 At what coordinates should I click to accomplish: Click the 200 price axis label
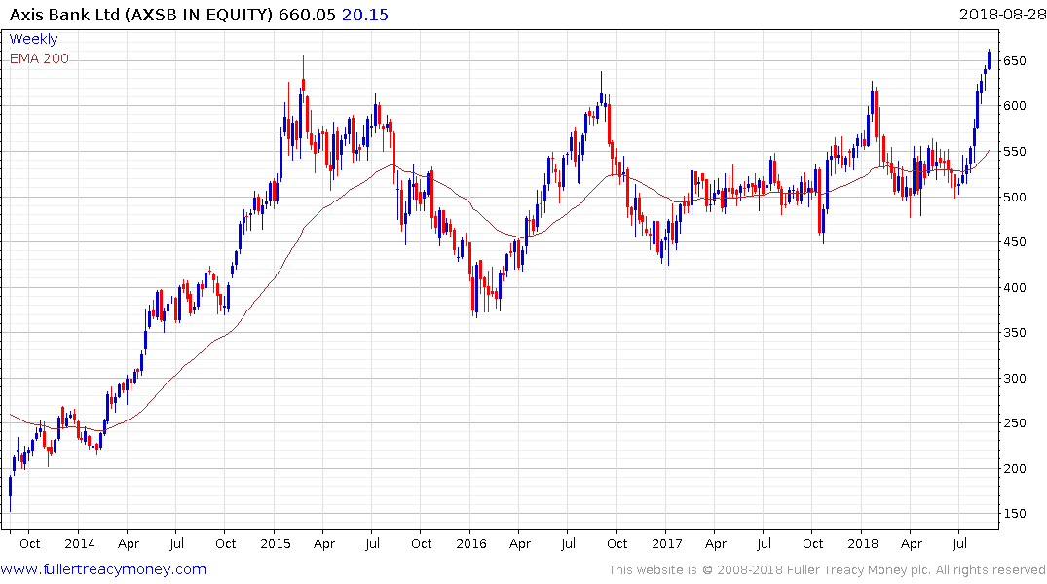(1014, 468)
